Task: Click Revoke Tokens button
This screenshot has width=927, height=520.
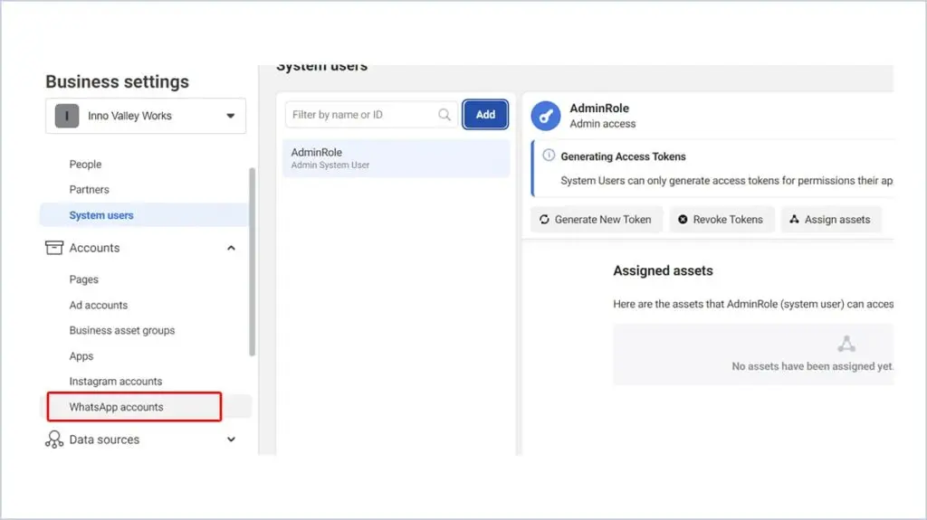Action: coord(722,219)
